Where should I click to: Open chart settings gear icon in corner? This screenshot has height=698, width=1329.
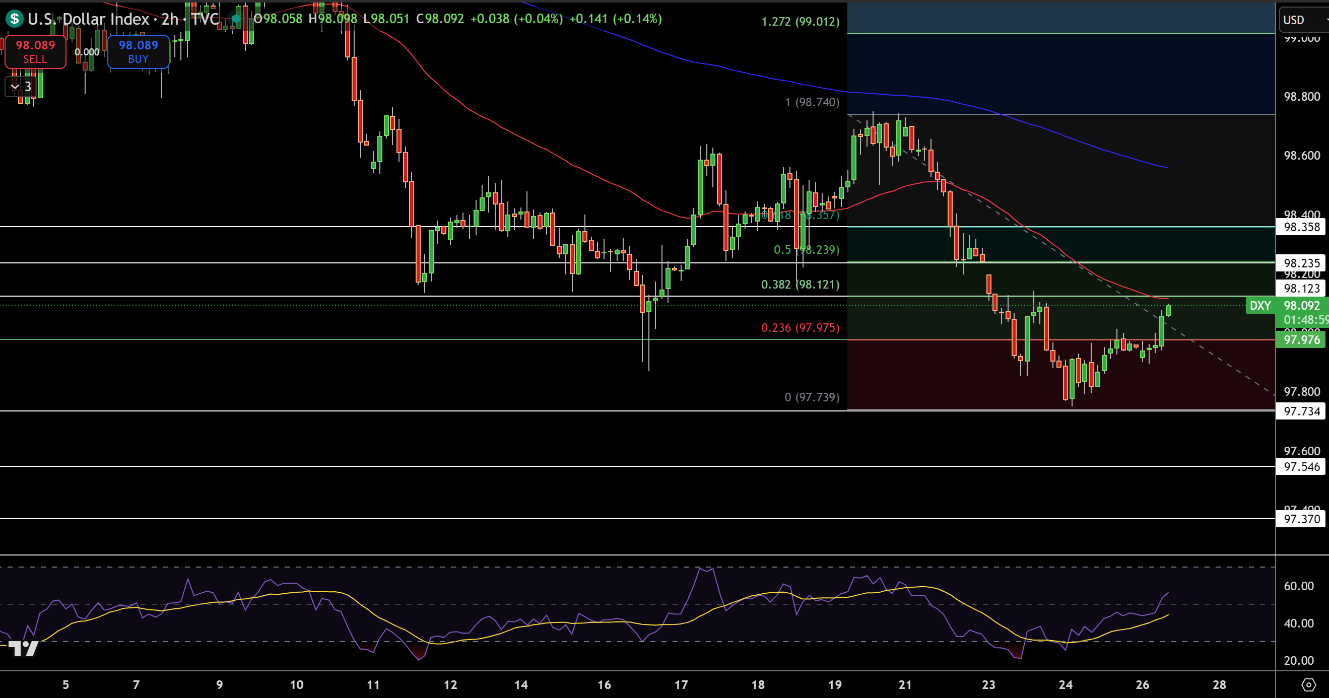[1308, 684]
